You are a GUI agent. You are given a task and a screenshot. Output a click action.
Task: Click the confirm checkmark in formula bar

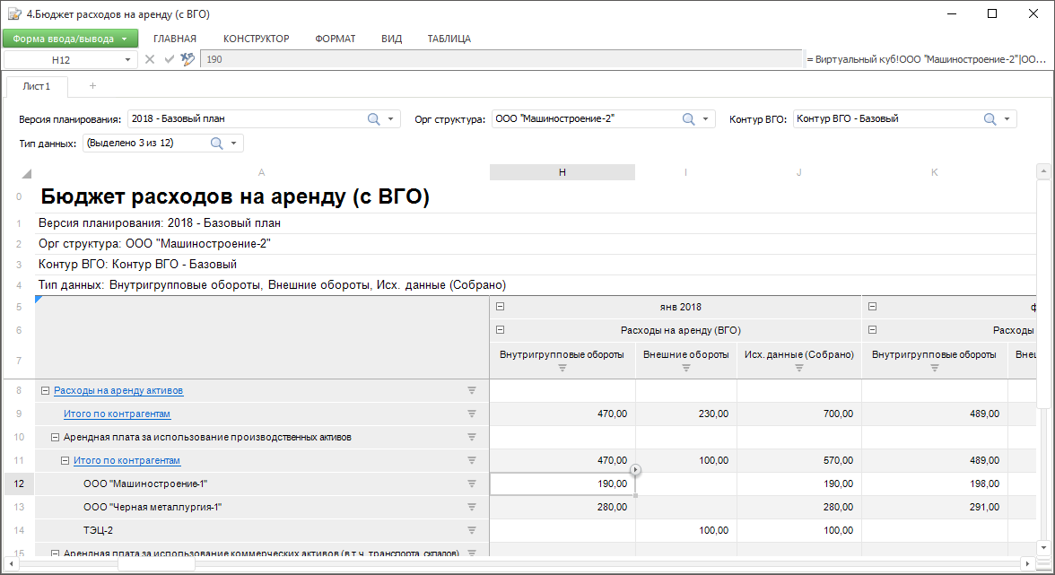169,59
